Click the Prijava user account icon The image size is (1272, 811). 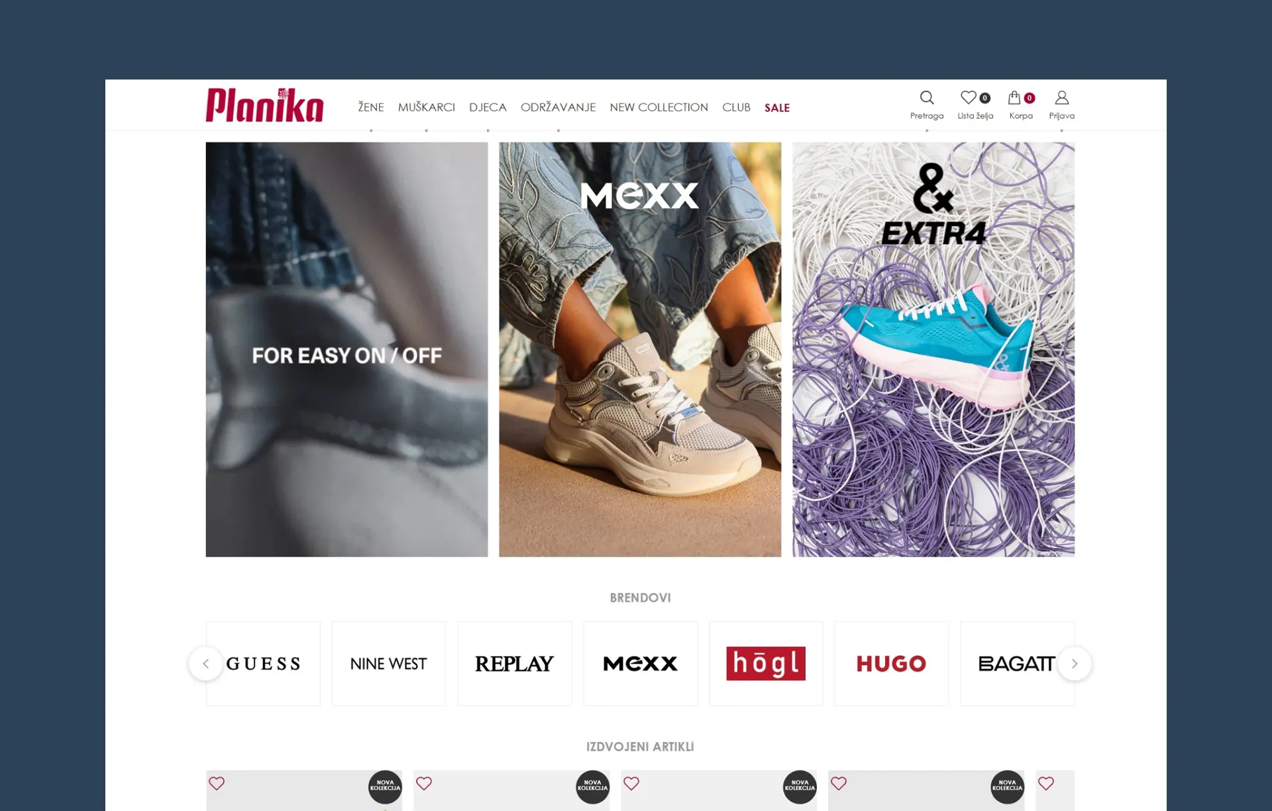[x=1061, y=98]
